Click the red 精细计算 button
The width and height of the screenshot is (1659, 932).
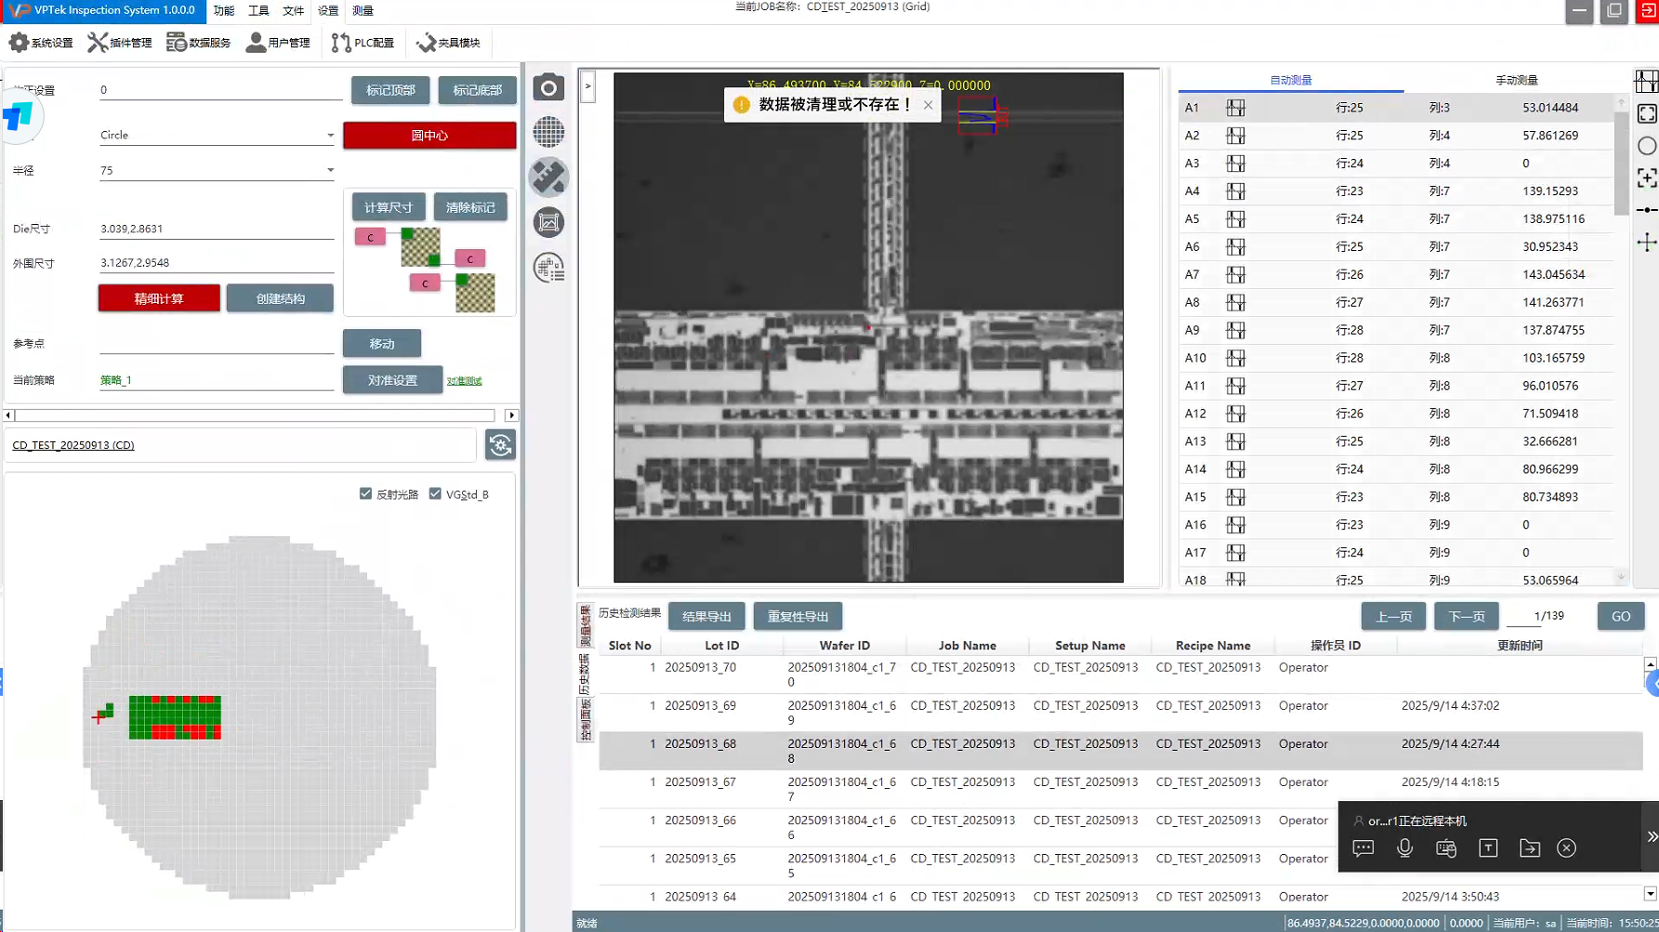click(159, 298)
